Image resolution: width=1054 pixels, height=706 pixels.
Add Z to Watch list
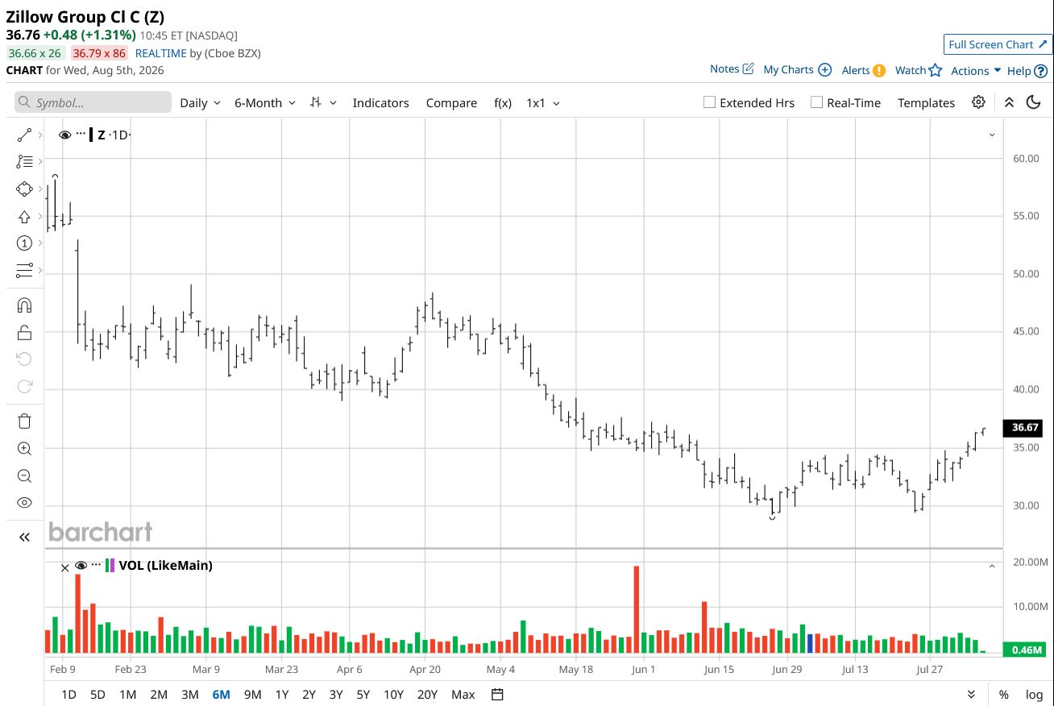click(x=919, y=70)
